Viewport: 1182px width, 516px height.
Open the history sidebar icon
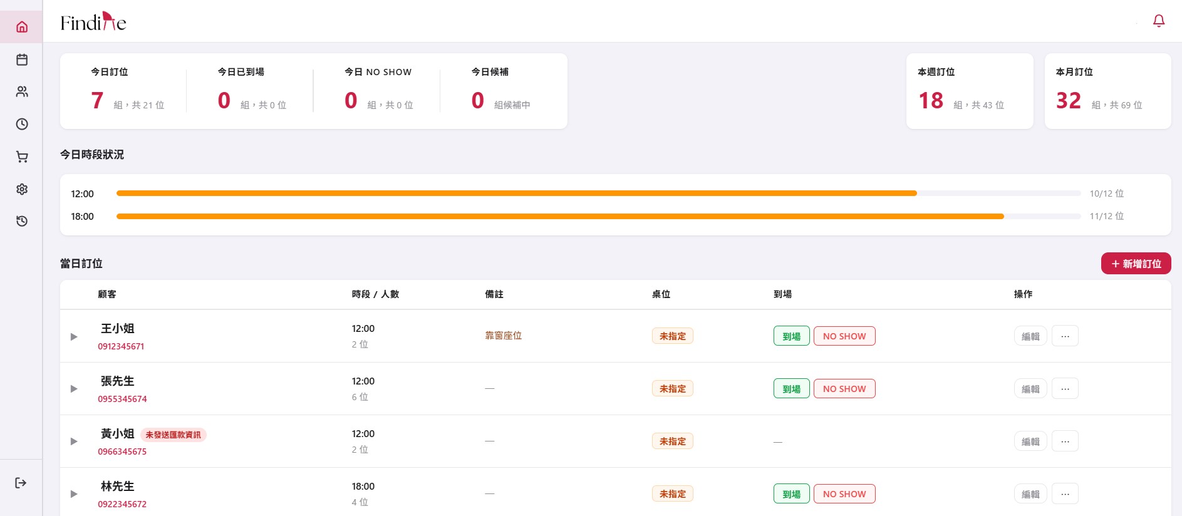(22, 221)
